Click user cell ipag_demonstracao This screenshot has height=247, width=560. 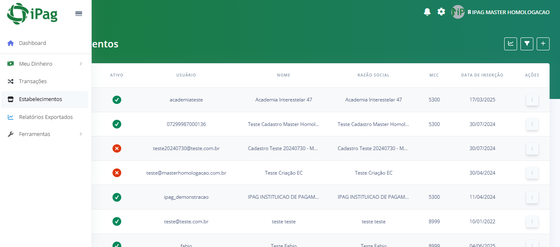tap(186, 197)
